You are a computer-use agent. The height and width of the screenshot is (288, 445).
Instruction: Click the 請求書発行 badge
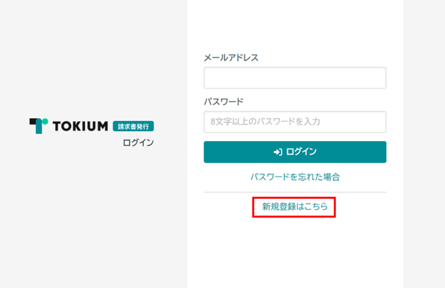point(133,126)
